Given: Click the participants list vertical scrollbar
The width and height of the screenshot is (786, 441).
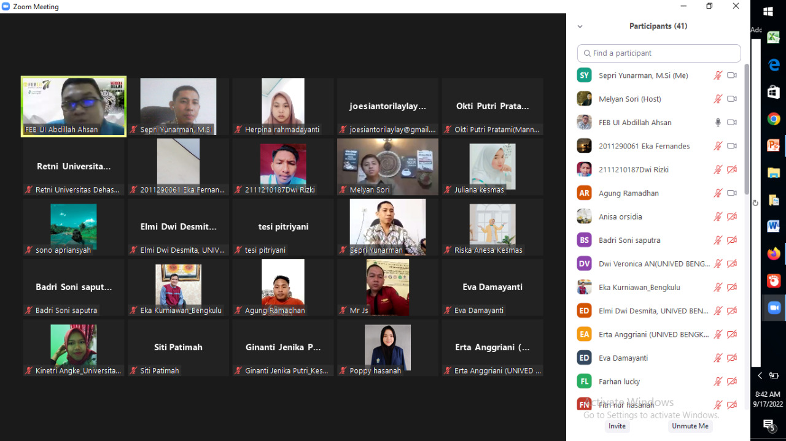Looking at the screenshot, I should pos(747,129).
